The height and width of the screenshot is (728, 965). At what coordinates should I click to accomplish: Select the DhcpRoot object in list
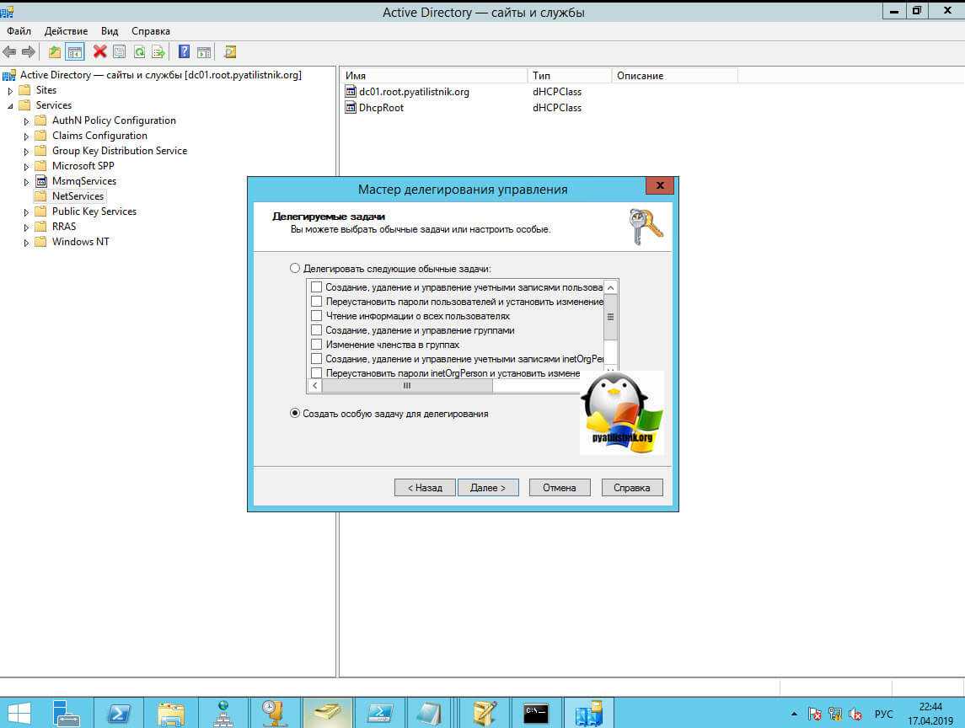click(x=381, y=108)
